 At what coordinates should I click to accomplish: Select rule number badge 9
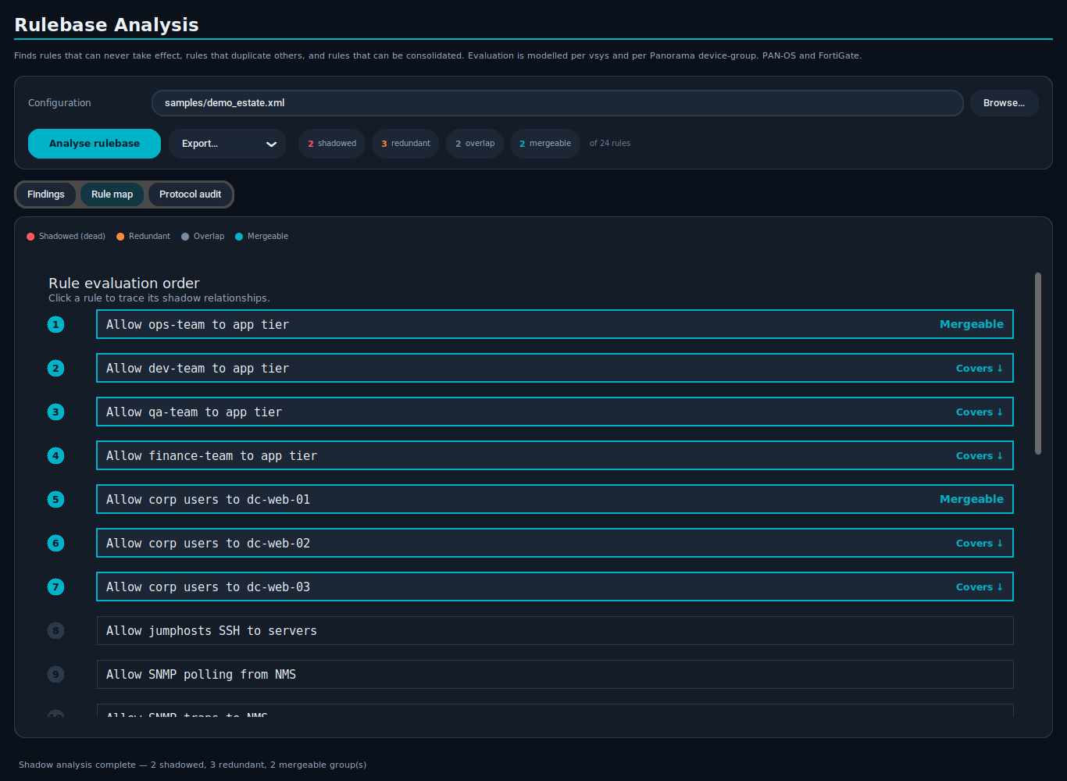55,675
